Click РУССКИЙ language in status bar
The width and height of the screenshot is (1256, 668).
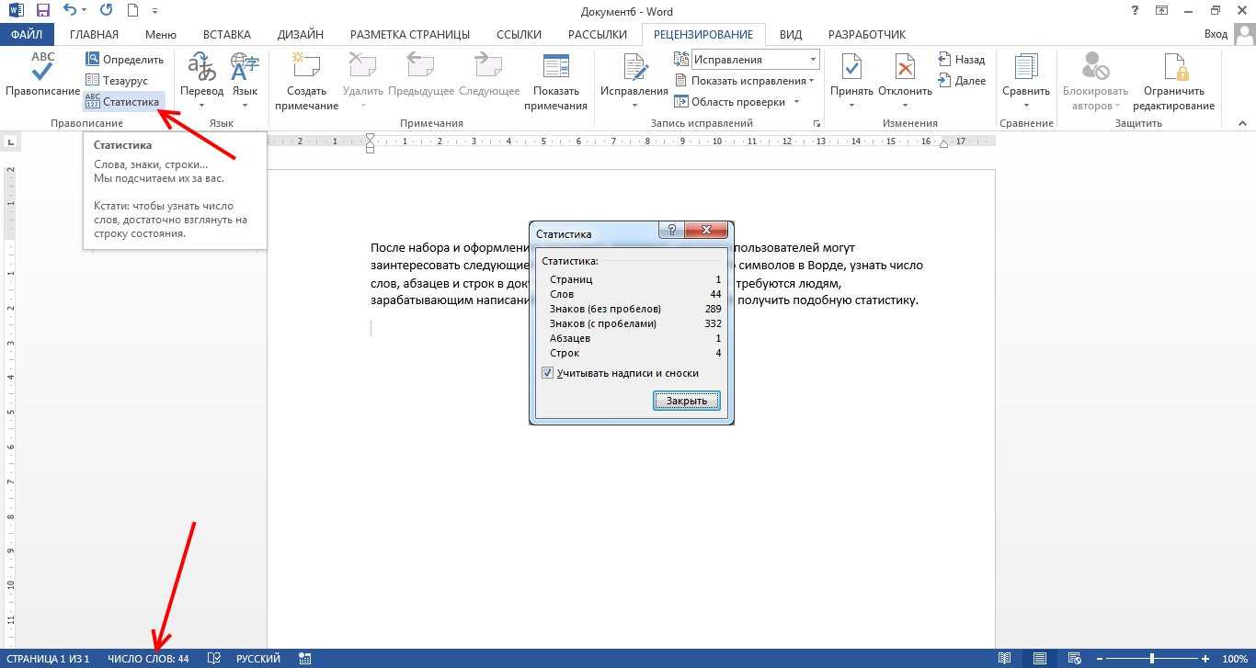tap(258, 659)
